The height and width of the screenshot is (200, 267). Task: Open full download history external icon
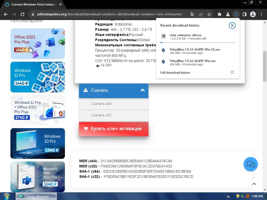(x=232, y=72)
